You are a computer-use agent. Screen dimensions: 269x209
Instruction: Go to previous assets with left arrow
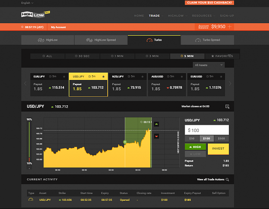[25, 83]
